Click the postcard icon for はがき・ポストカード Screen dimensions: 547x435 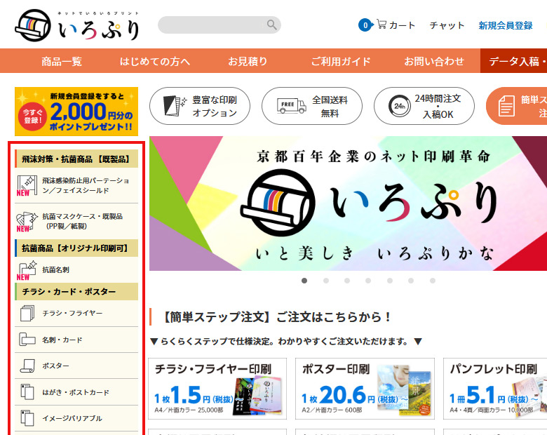pos(27,391)
